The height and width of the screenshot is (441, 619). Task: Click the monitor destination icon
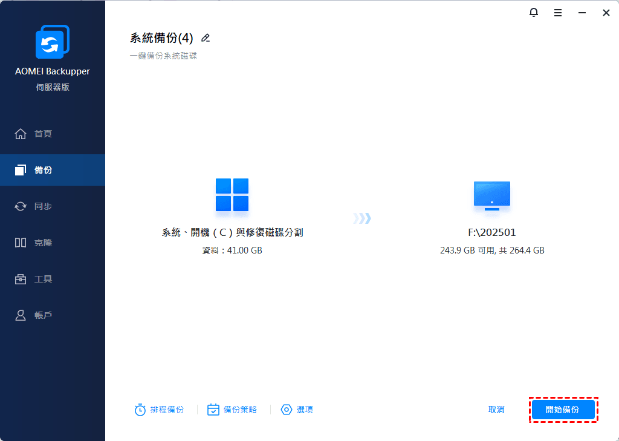coord(492,196)
